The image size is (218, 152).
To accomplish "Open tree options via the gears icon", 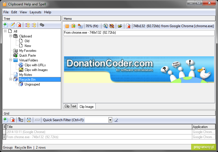I will [42, 25].
